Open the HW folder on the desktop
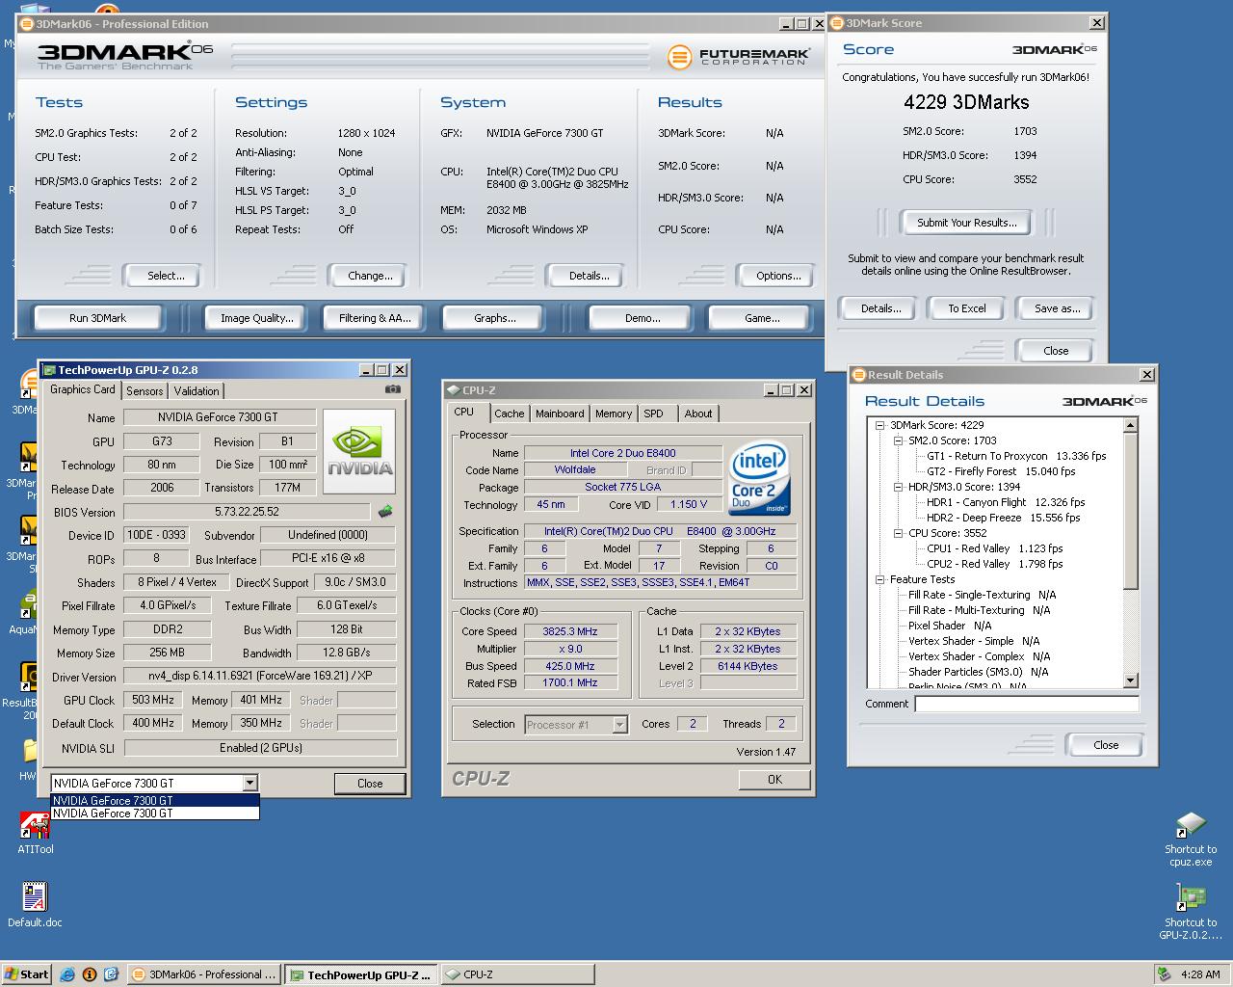 (29, 759)
